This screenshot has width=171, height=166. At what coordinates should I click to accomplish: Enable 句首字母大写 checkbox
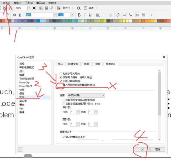pos(61,74)
